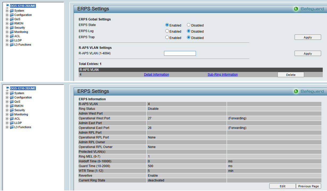Screen dimensions: 327x191
Task: Click the System folder icon in the tree beside ERPS Information
Action: tap(12, 93)
